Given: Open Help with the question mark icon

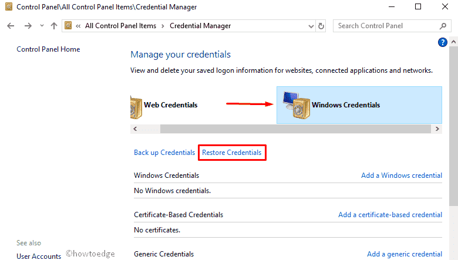Looking at the screenshot, I should pos(443,42).
